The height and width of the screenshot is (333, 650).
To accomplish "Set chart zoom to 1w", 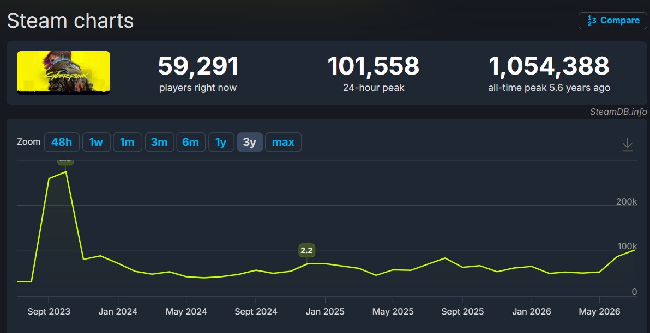I will click(96, 143).
